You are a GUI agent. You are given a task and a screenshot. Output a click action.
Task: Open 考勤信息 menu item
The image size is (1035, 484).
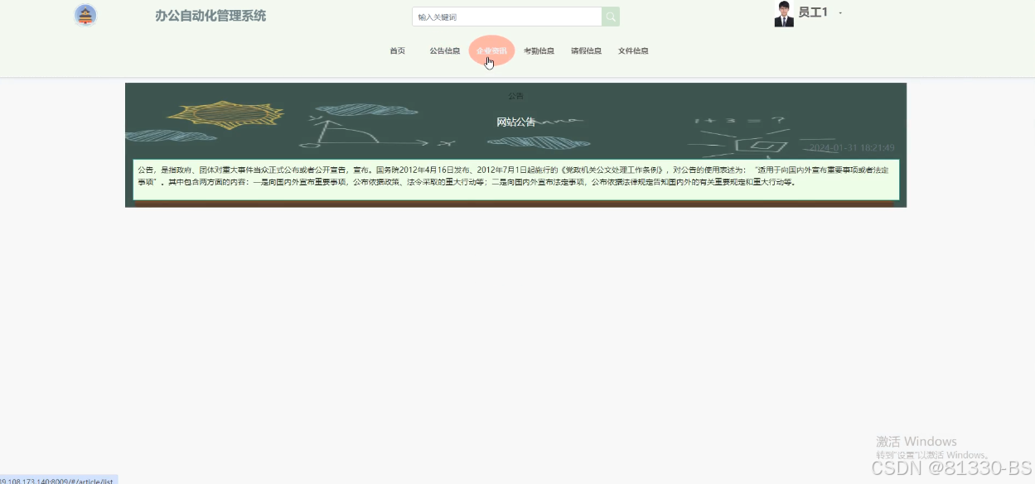point(539,51)
